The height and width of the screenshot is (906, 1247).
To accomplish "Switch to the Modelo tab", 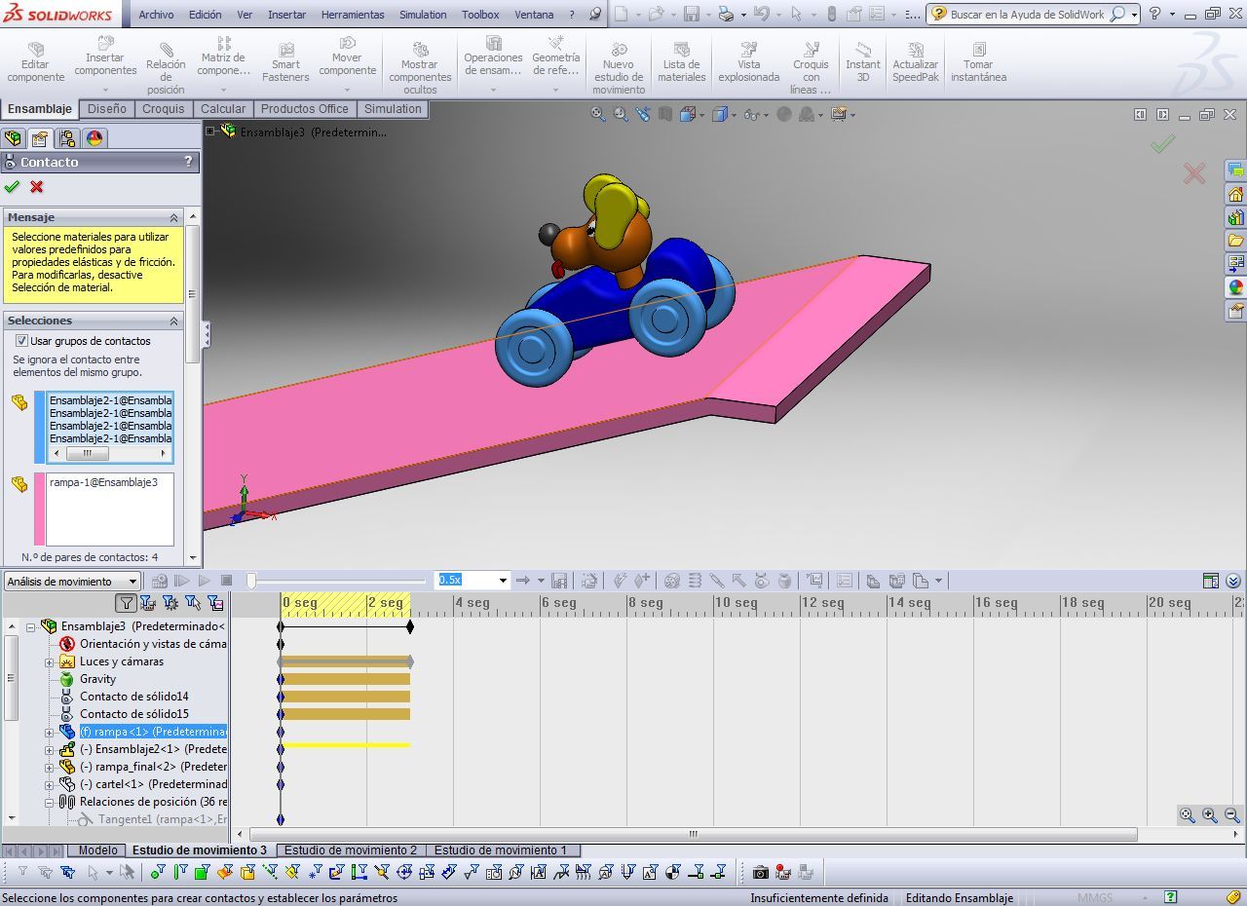I will [x=98, y=850].
